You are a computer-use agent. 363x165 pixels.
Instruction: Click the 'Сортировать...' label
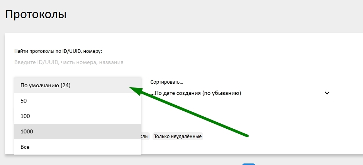(x=167, y=82)
